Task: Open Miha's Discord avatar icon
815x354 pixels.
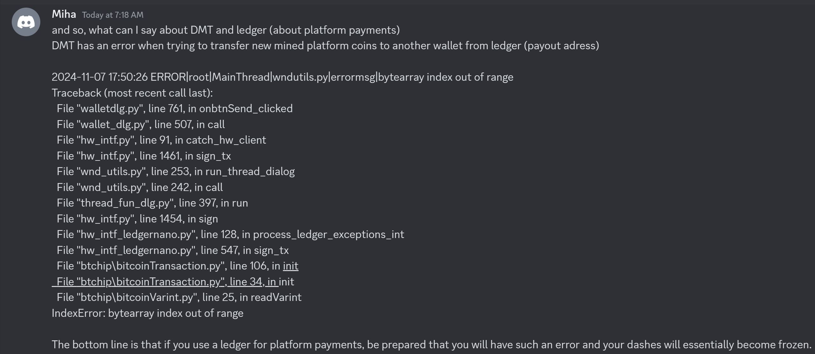Action: point(26,22)
